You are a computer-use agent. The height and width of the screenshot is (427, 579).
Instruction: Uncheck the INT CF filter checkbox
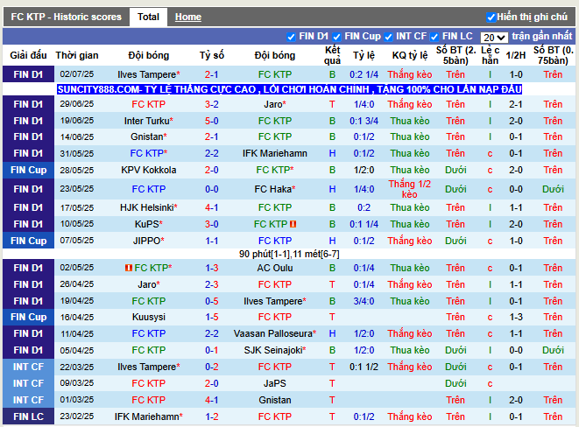pyautogui.click(x=388, y=37)
